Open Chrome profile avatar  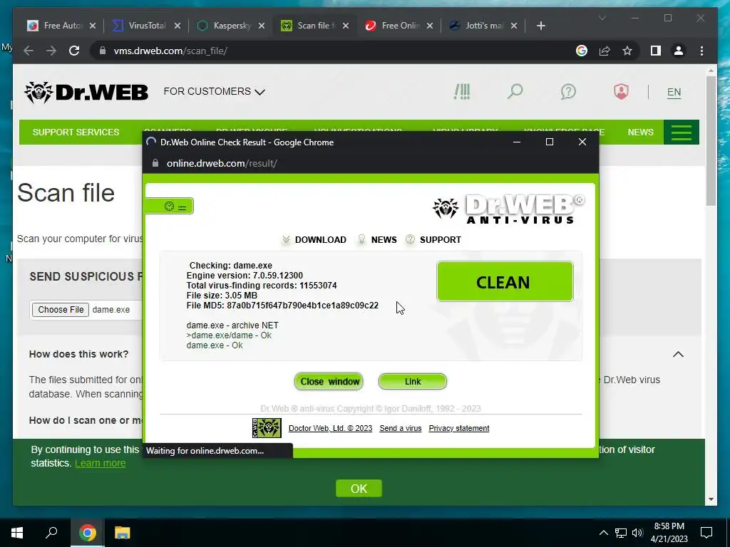tap(679, 51)
